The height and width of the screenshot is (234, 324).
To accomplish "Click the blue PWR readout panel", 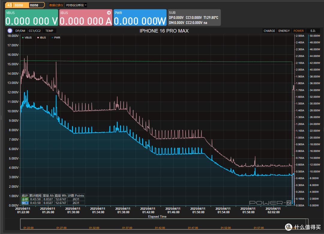I will [140, 18].
